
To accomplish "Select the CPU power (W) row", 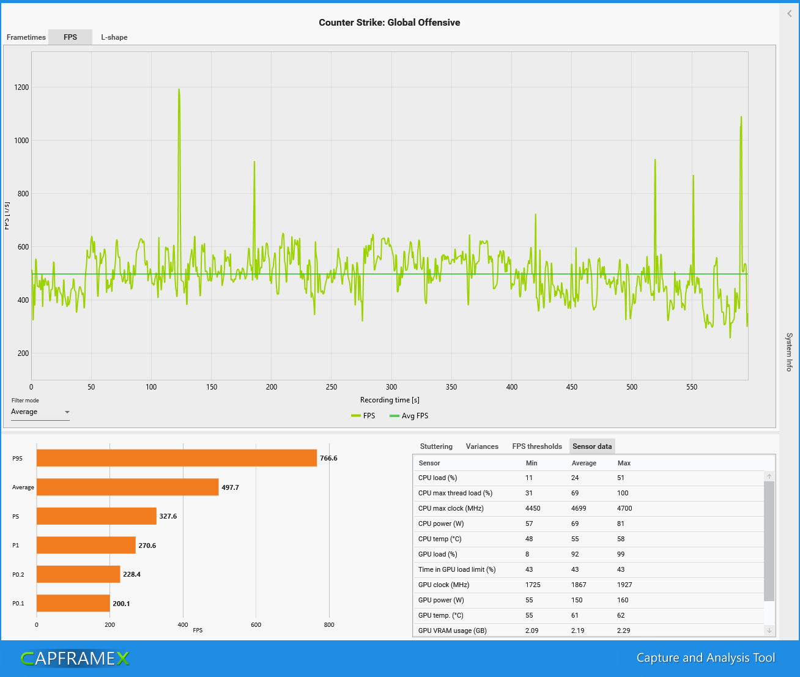I will [x=589, y=524].
